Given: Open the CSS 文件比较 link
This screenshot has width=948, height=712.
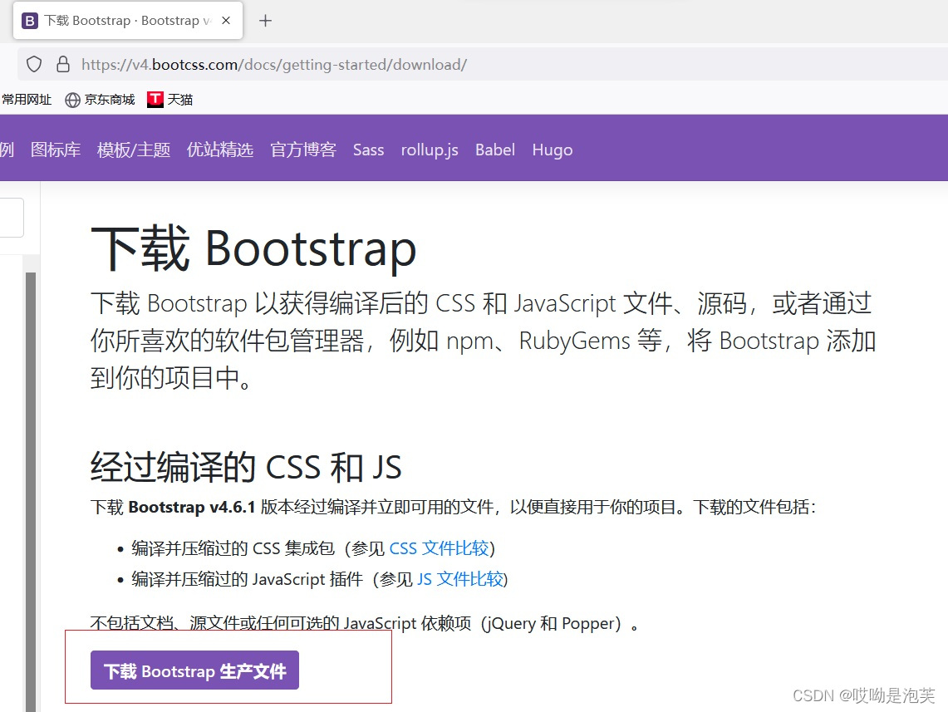Looking at the screenshot, I should coord(439,548).
